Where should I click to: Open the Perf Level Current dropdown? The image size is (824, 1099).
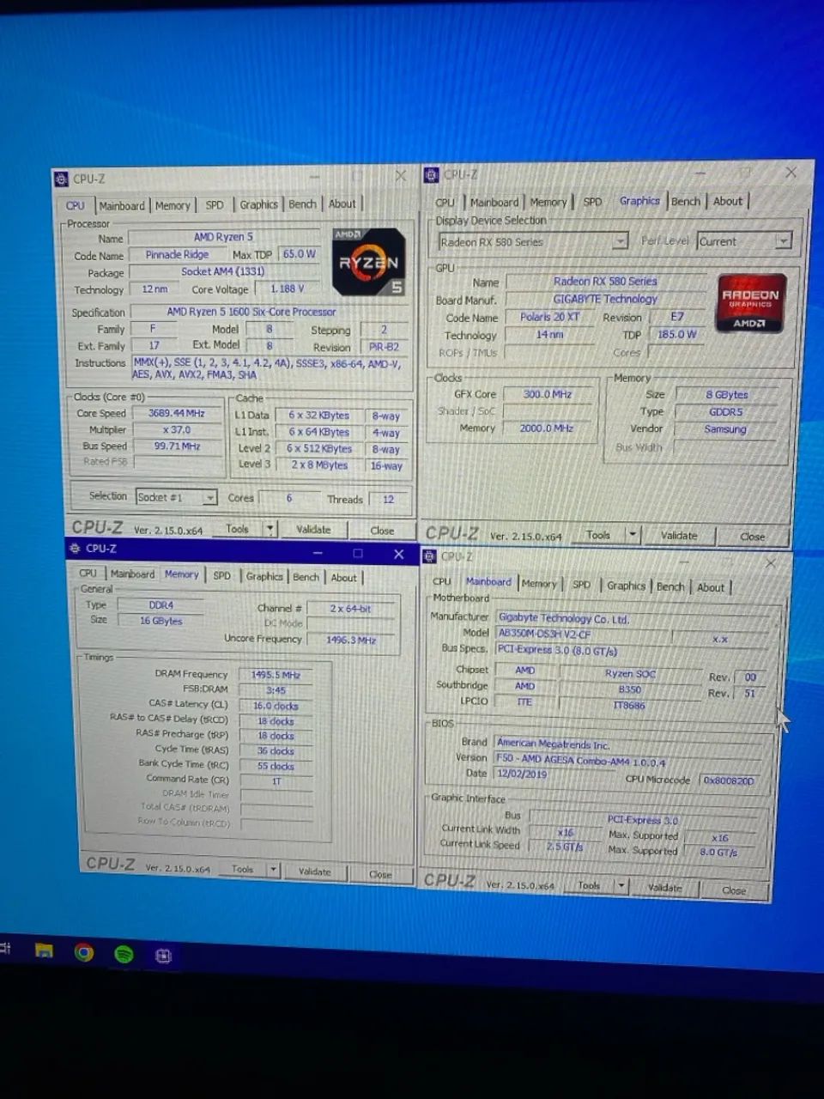pyautogui.click(x=783, y=241)
